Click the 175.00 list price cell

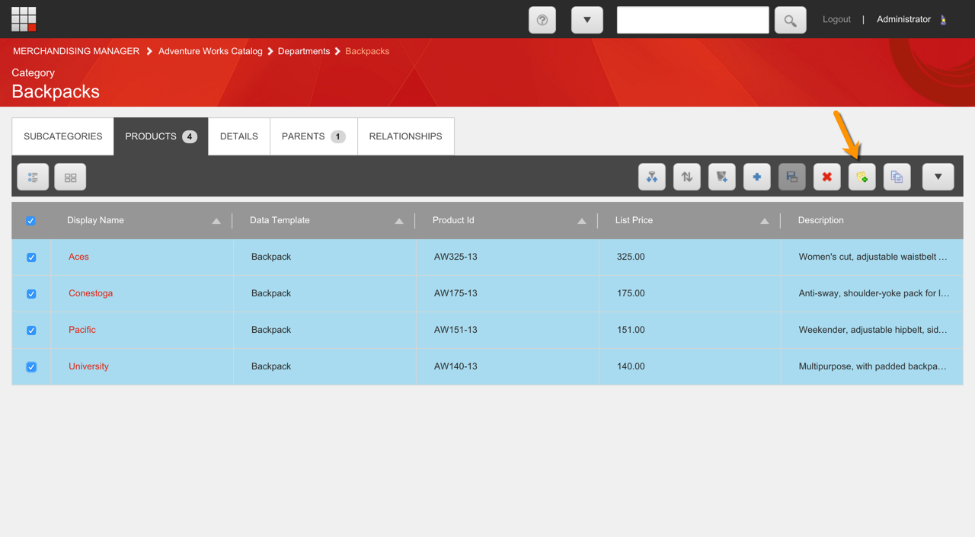(631, 293)
